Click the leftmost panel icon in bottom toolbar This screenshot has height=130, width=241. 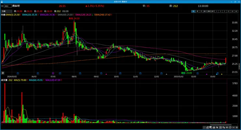(204, 127)
